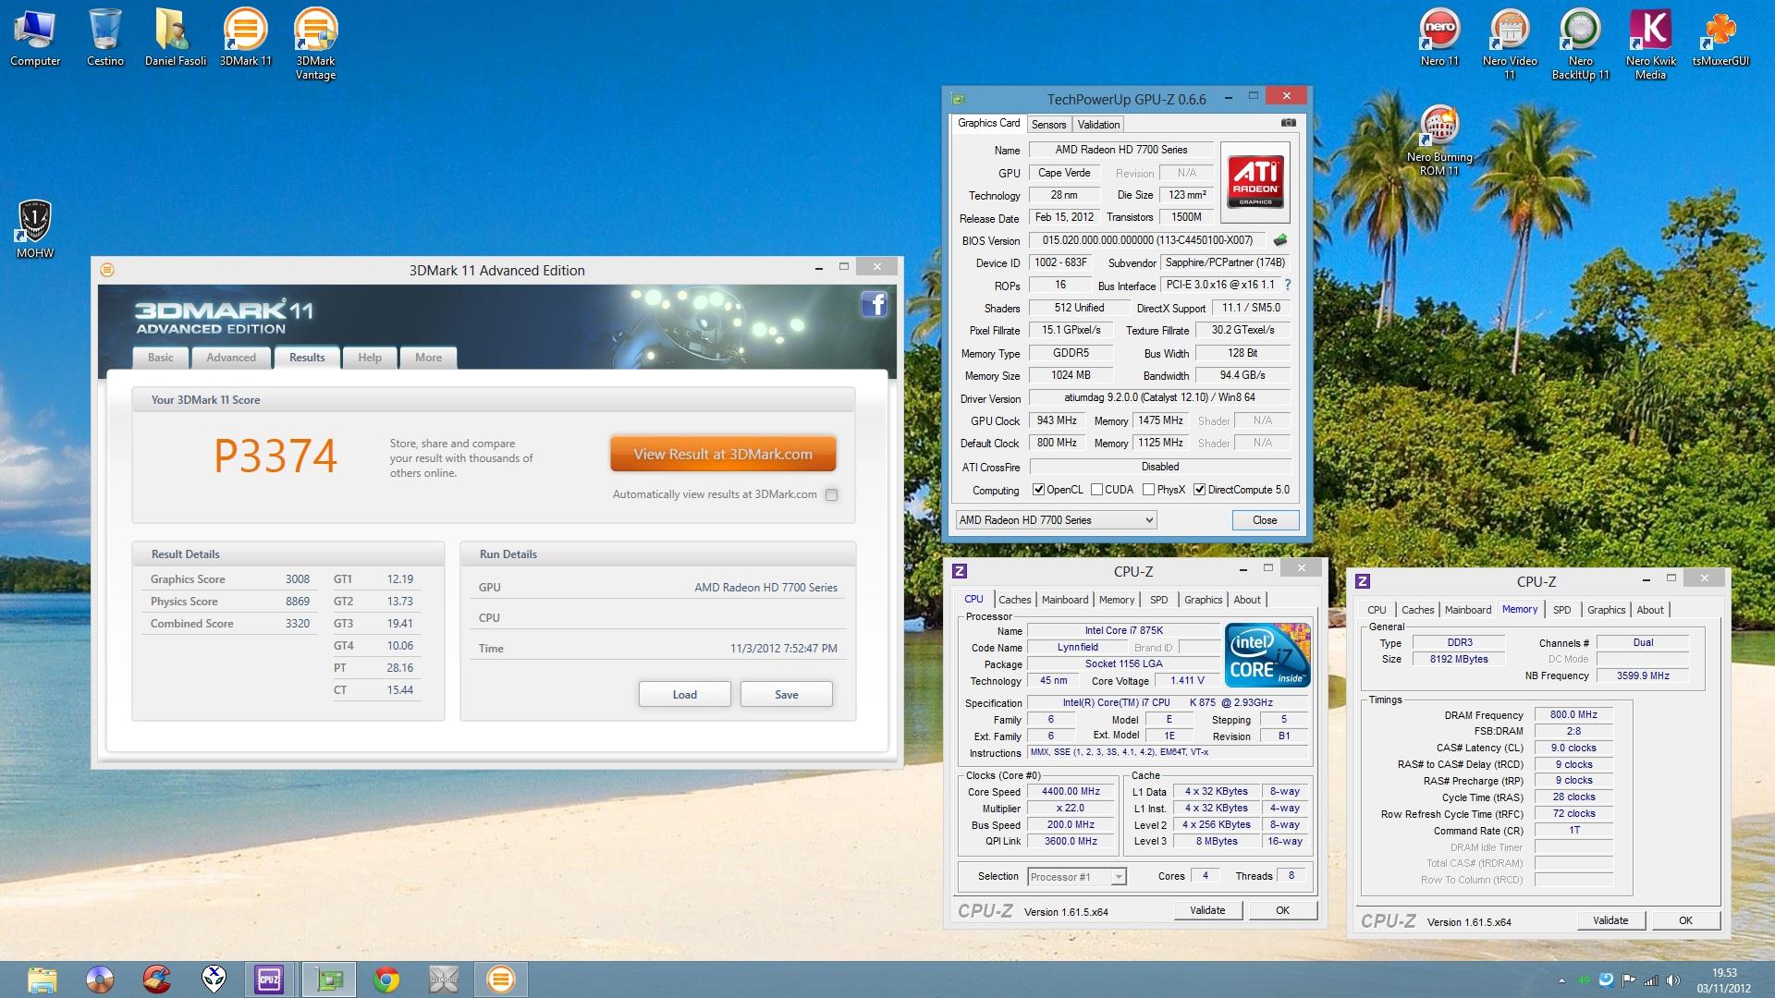Viewport: 1775px width, 998px height.
Task: Launch the Nero 11 desktop shortcut
Action: pos(1439,38)
